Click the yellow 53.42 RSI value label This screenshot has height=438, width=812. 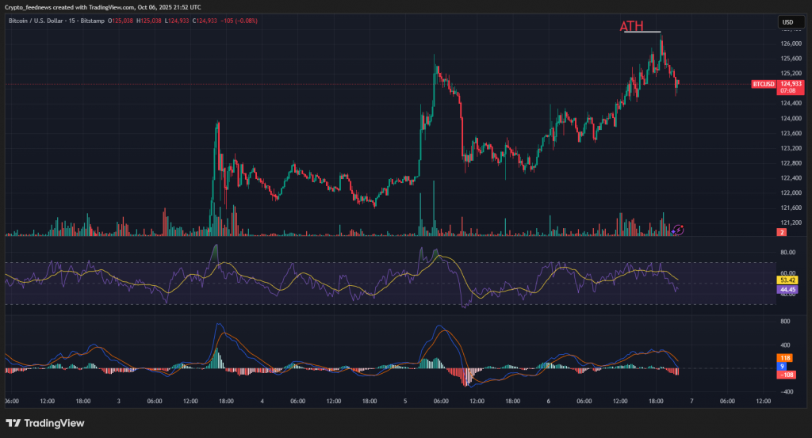coord(788,280)
